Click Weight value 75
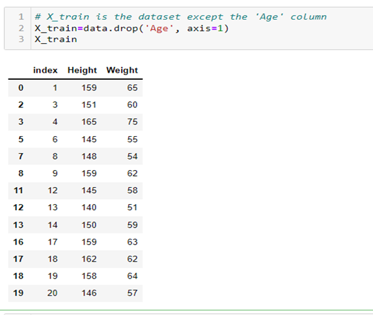Image resolution: width=373 pixels, height=316 pixels. tap(132, 122)
